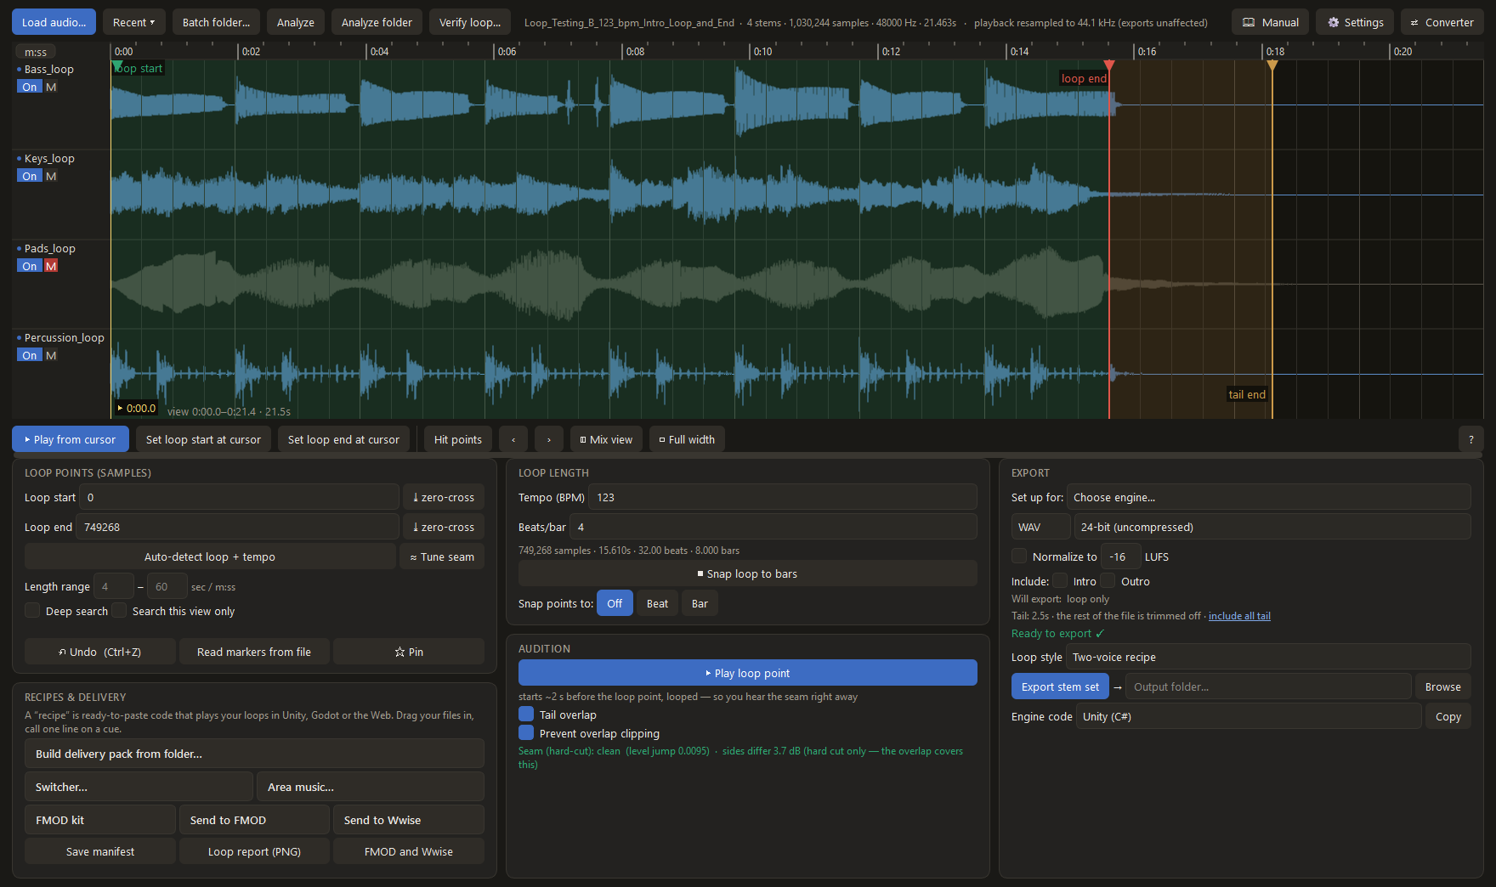
Task: Enable Normalize to LUFS checkbox
Action: coord(1019,556)
